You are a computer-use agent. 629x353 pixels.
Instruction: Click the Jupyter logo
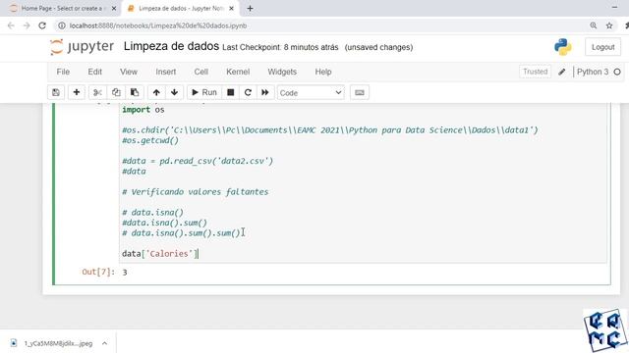[x=83, y=47]
